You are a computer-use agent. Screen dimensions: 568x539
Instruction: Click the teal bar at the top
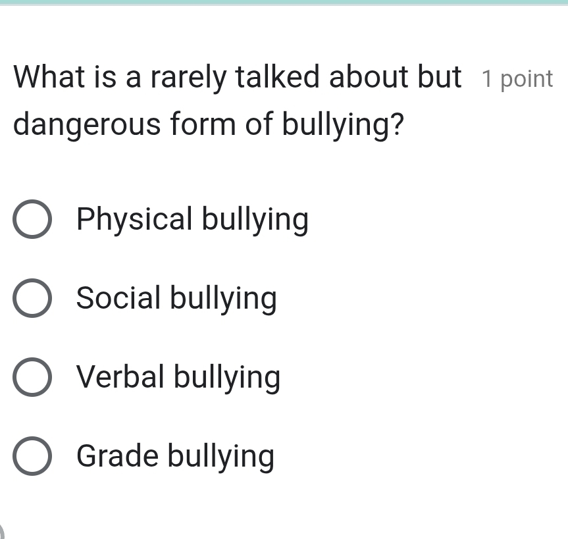pyautogui.click(x=284, y=3)
